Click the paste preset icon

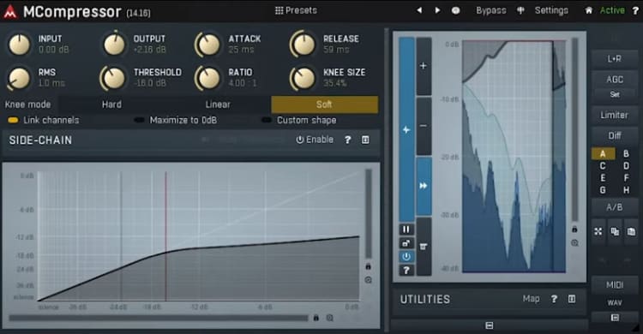(631, 232)
